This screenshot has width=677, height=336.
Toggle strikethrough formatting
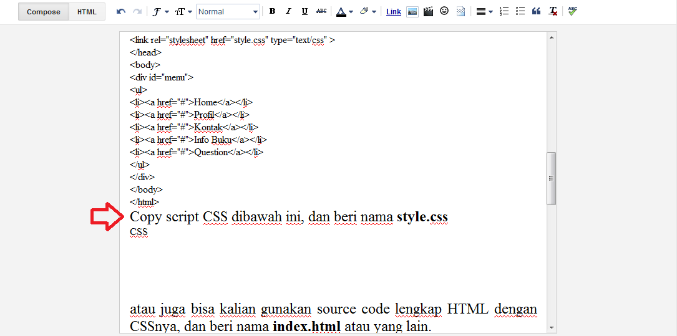[321, 12]
